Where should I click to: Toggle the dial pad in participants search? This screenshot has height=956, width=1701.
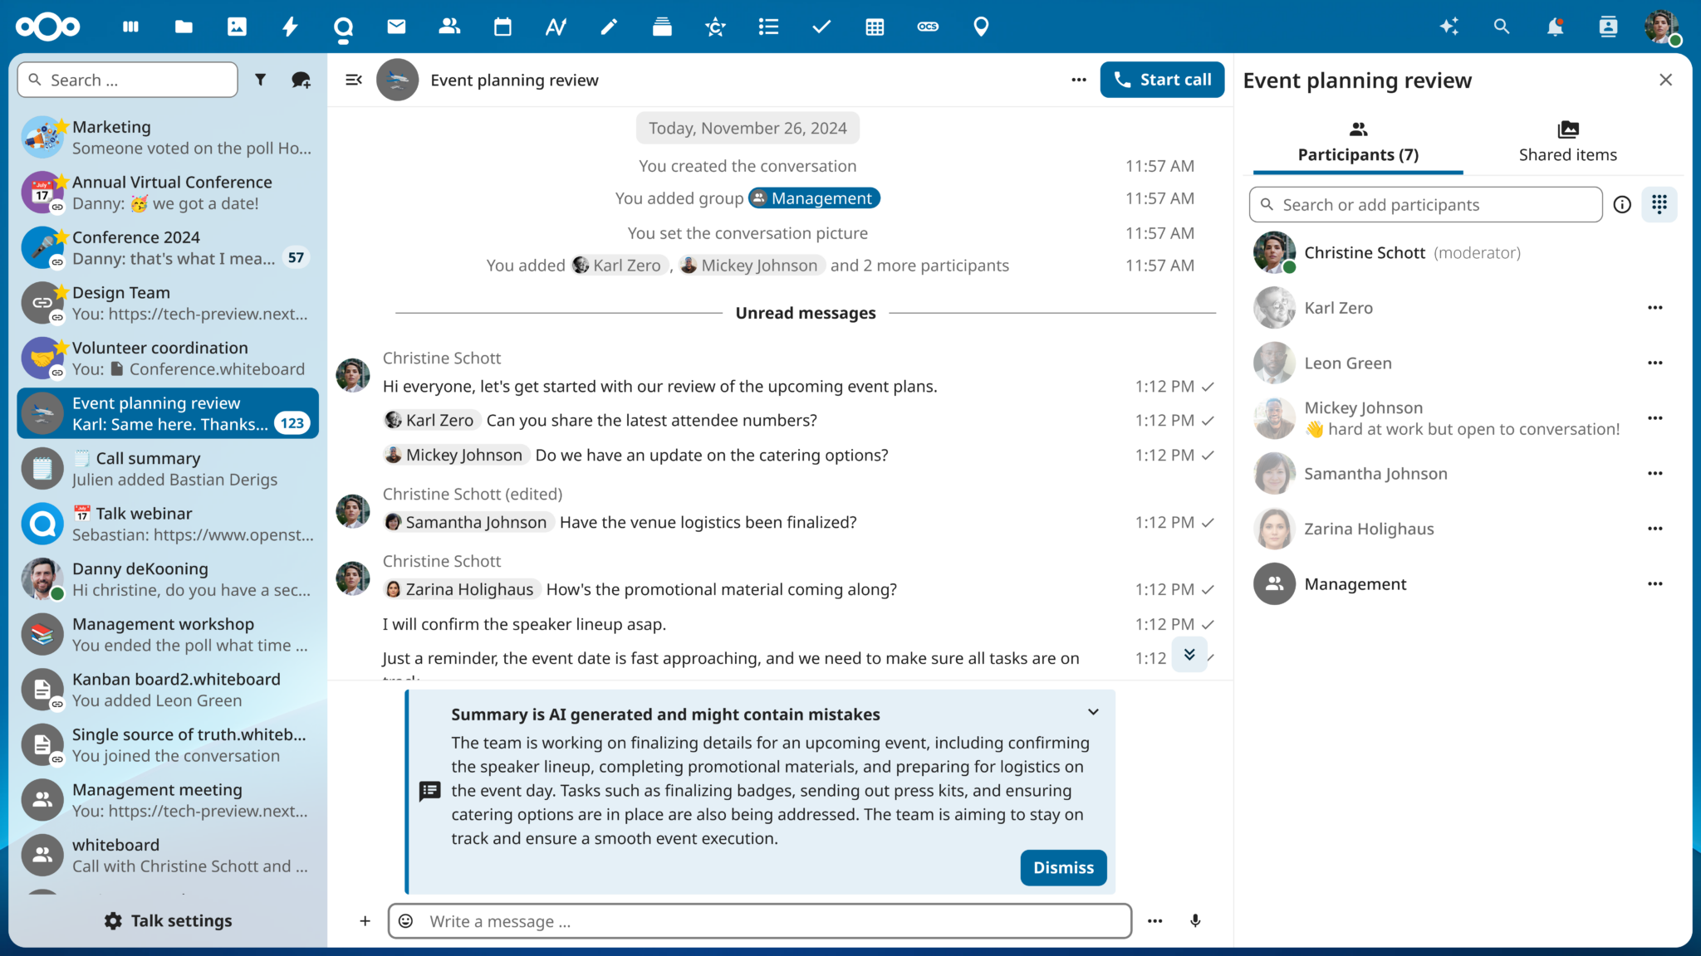click(1659, 204)
